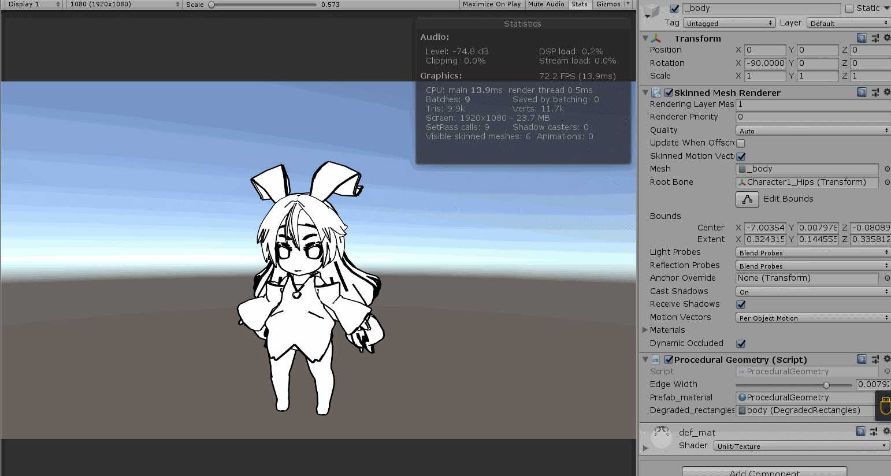The image size is (891, 476).
Task: Collapse the Procedural Geometry foldout
Action: [x=645, y=359]
